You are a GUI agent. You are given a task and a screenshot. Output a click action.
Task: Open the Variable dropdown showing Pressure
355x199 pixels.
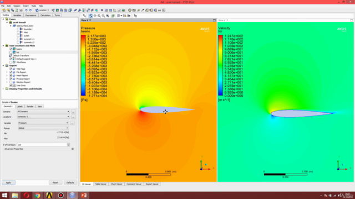tap(43, 123)
